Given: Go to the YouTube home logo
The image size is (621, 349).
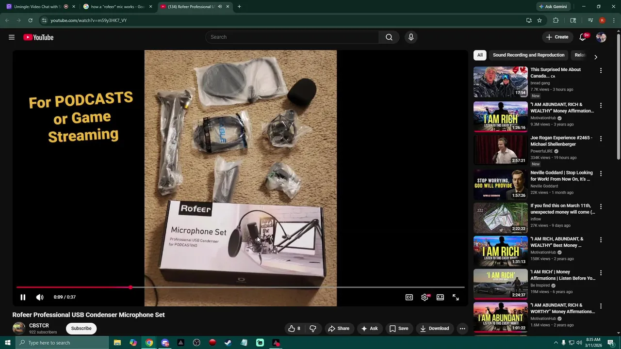Looking at the screenshot, I should click(38, 37).
